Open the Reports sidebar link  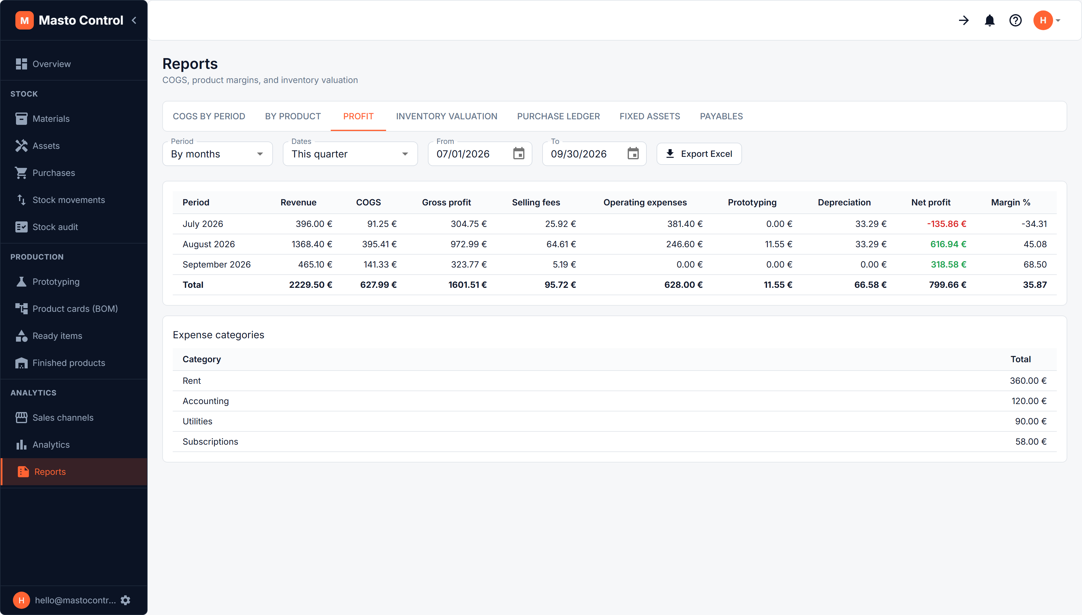tap(74, 472)
